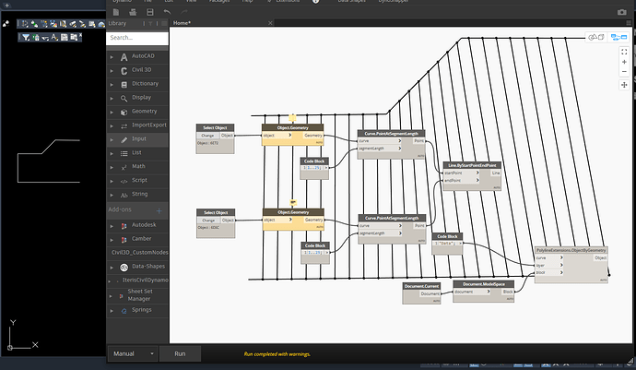Viewport: 636px width, 370px height.
Task: Undo the last graph action
Action: pyautogui.click(x=167, y=12)
